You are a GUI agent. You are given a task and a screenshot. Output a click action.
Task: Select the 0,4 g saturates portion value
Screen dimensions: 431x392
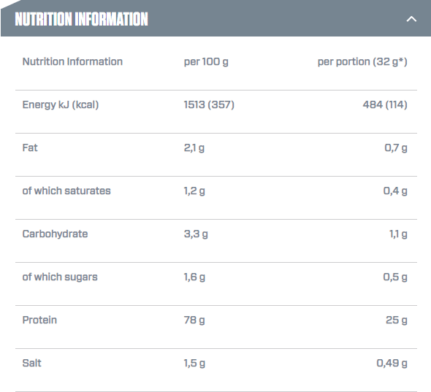tap(395, 191)
